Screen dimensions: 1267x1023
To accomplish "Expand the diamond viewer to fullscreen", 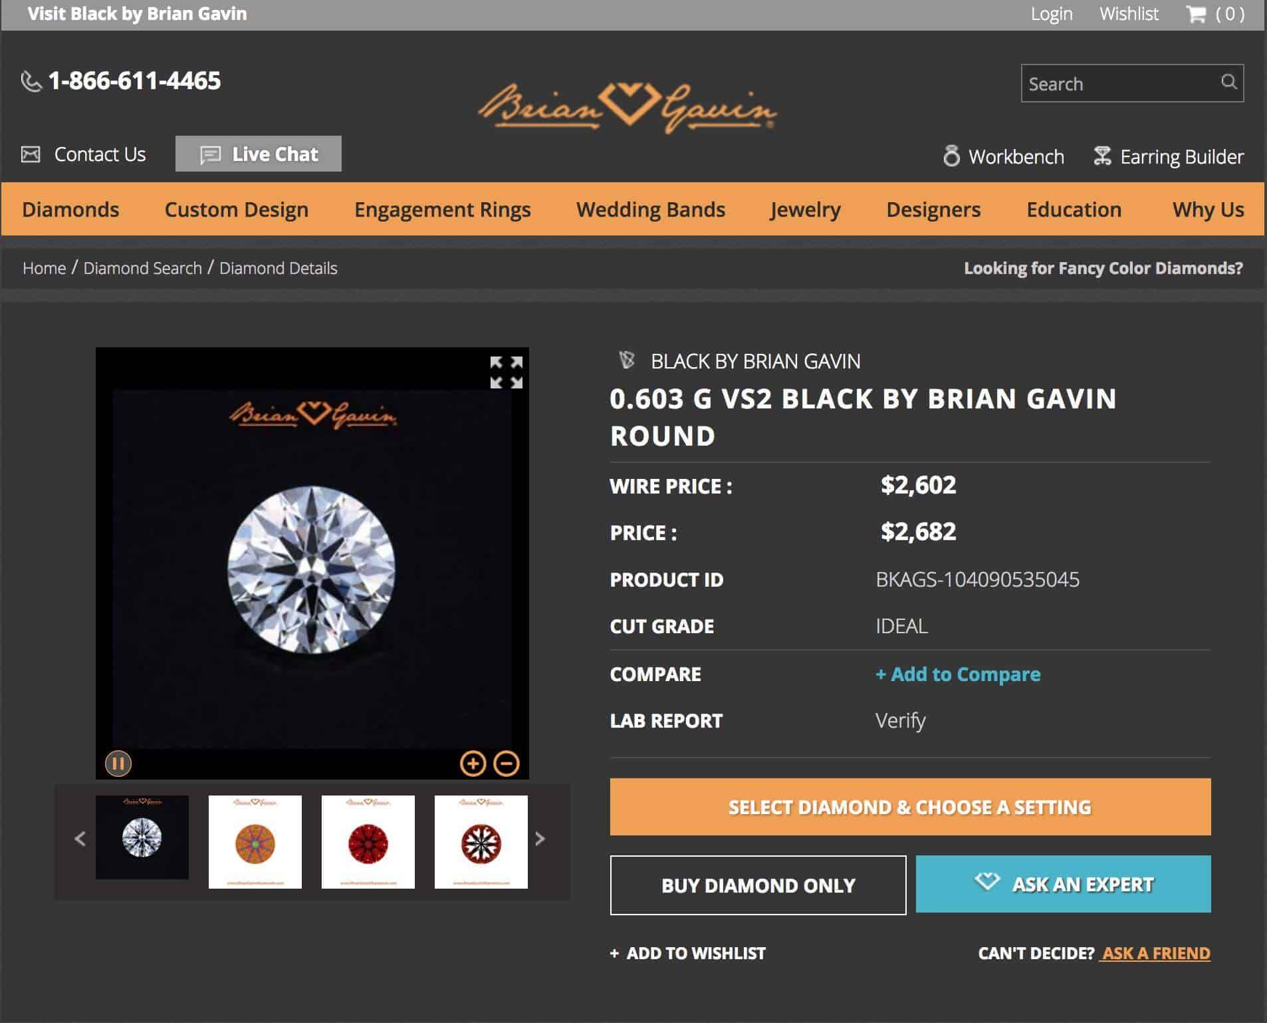I will coord(506,372).
